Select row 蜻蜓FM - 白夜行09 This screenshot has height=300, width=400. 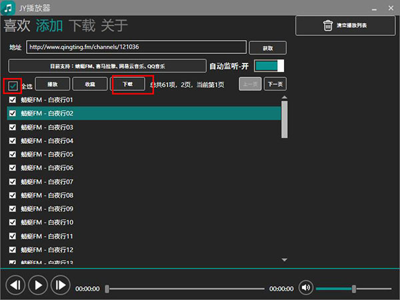click(144, 209)
